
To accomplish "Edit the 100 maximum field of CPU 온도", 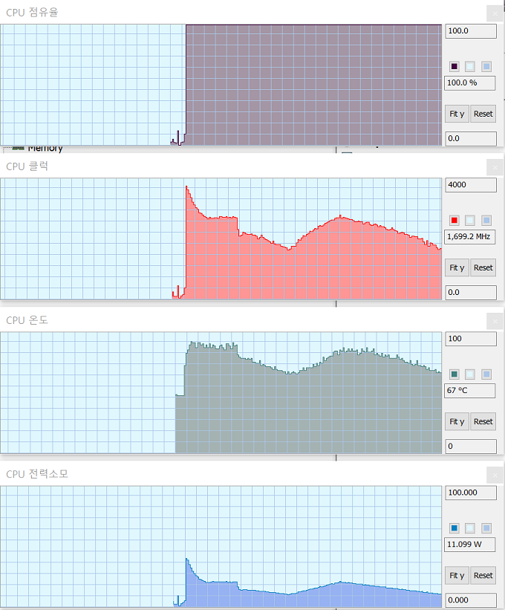I will pyautogui.click(x=471, y=339).
